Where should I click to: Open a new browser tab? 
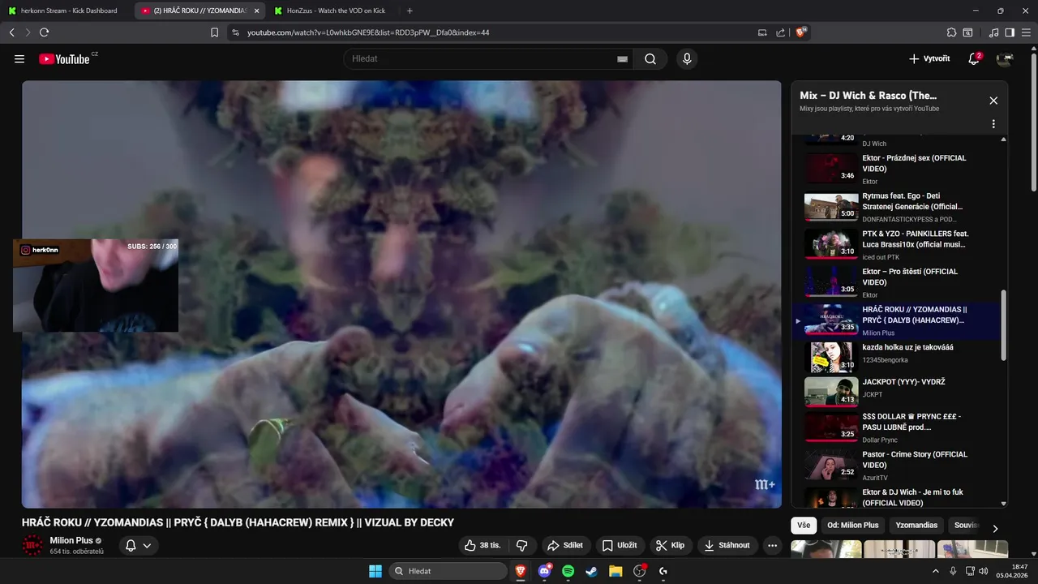[x=410, y=11]
